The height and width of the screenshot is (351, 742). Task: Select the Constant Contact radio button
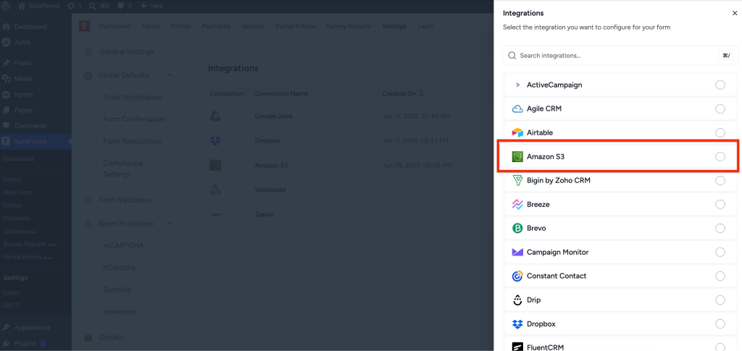point(720,276)
